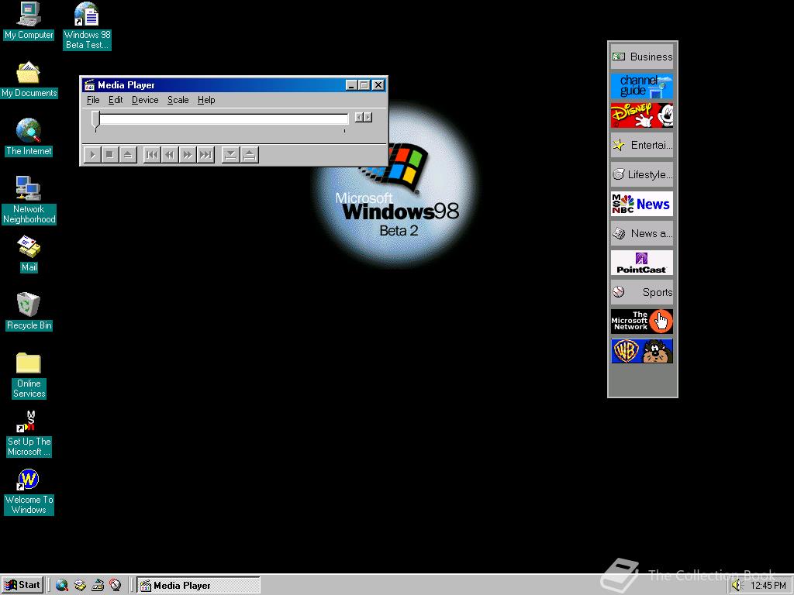Click the Media Player seek track

coord(224,119)
